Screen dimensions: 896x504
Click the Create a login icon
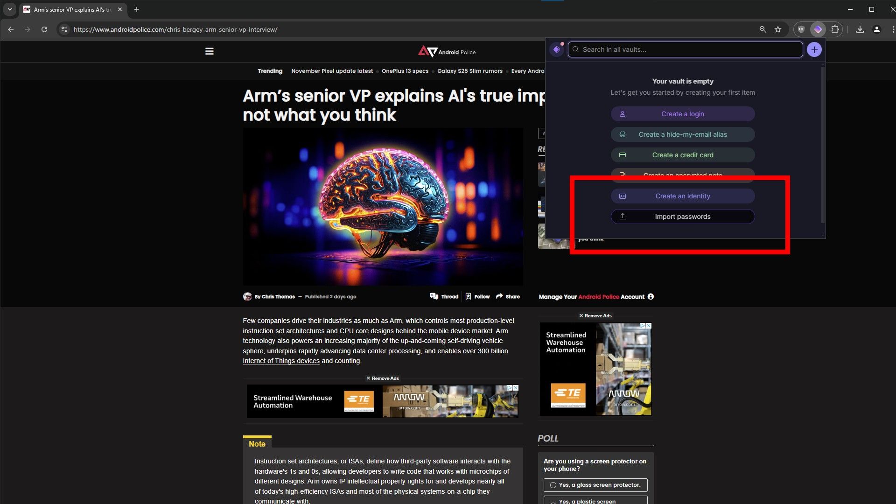point(623,114)
